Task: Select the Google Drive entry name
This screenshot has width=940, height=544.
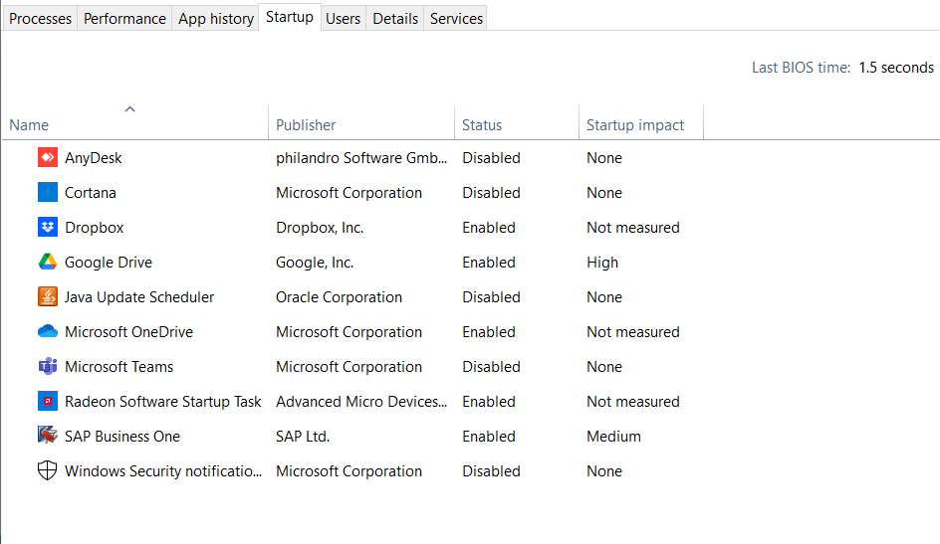Action: 109,263
